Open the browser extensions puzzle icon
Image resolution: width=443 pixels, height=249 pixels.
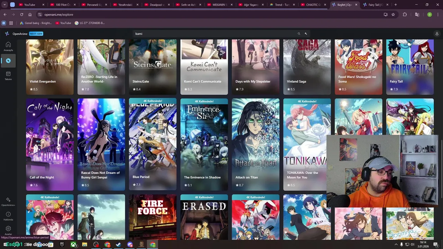pyautogui.click(x=405, y=15)
